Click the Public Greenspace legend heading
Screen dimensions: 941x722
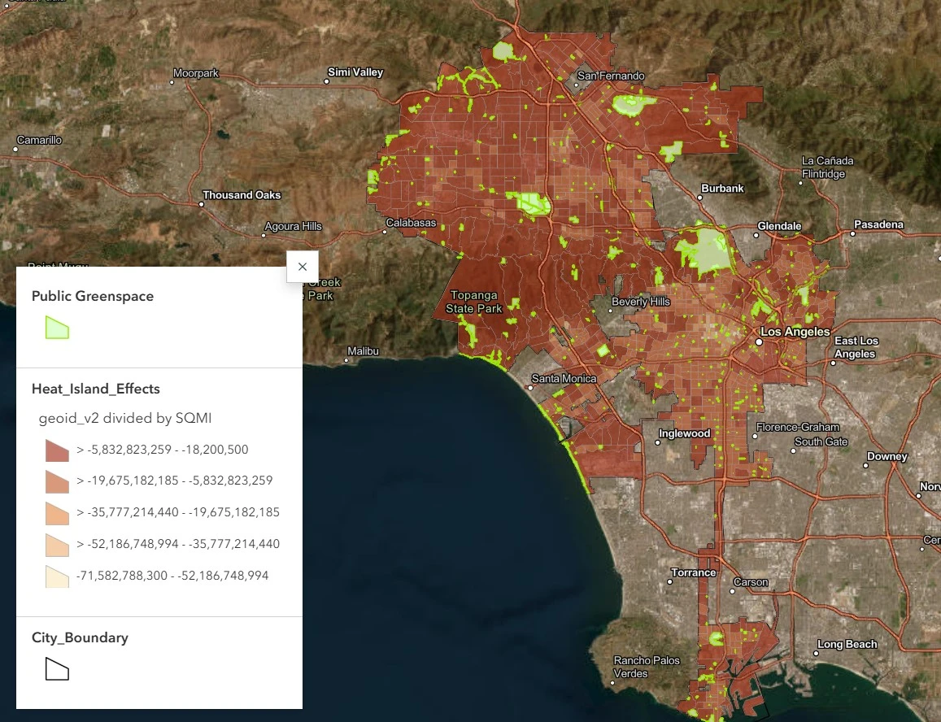(93, 296)
